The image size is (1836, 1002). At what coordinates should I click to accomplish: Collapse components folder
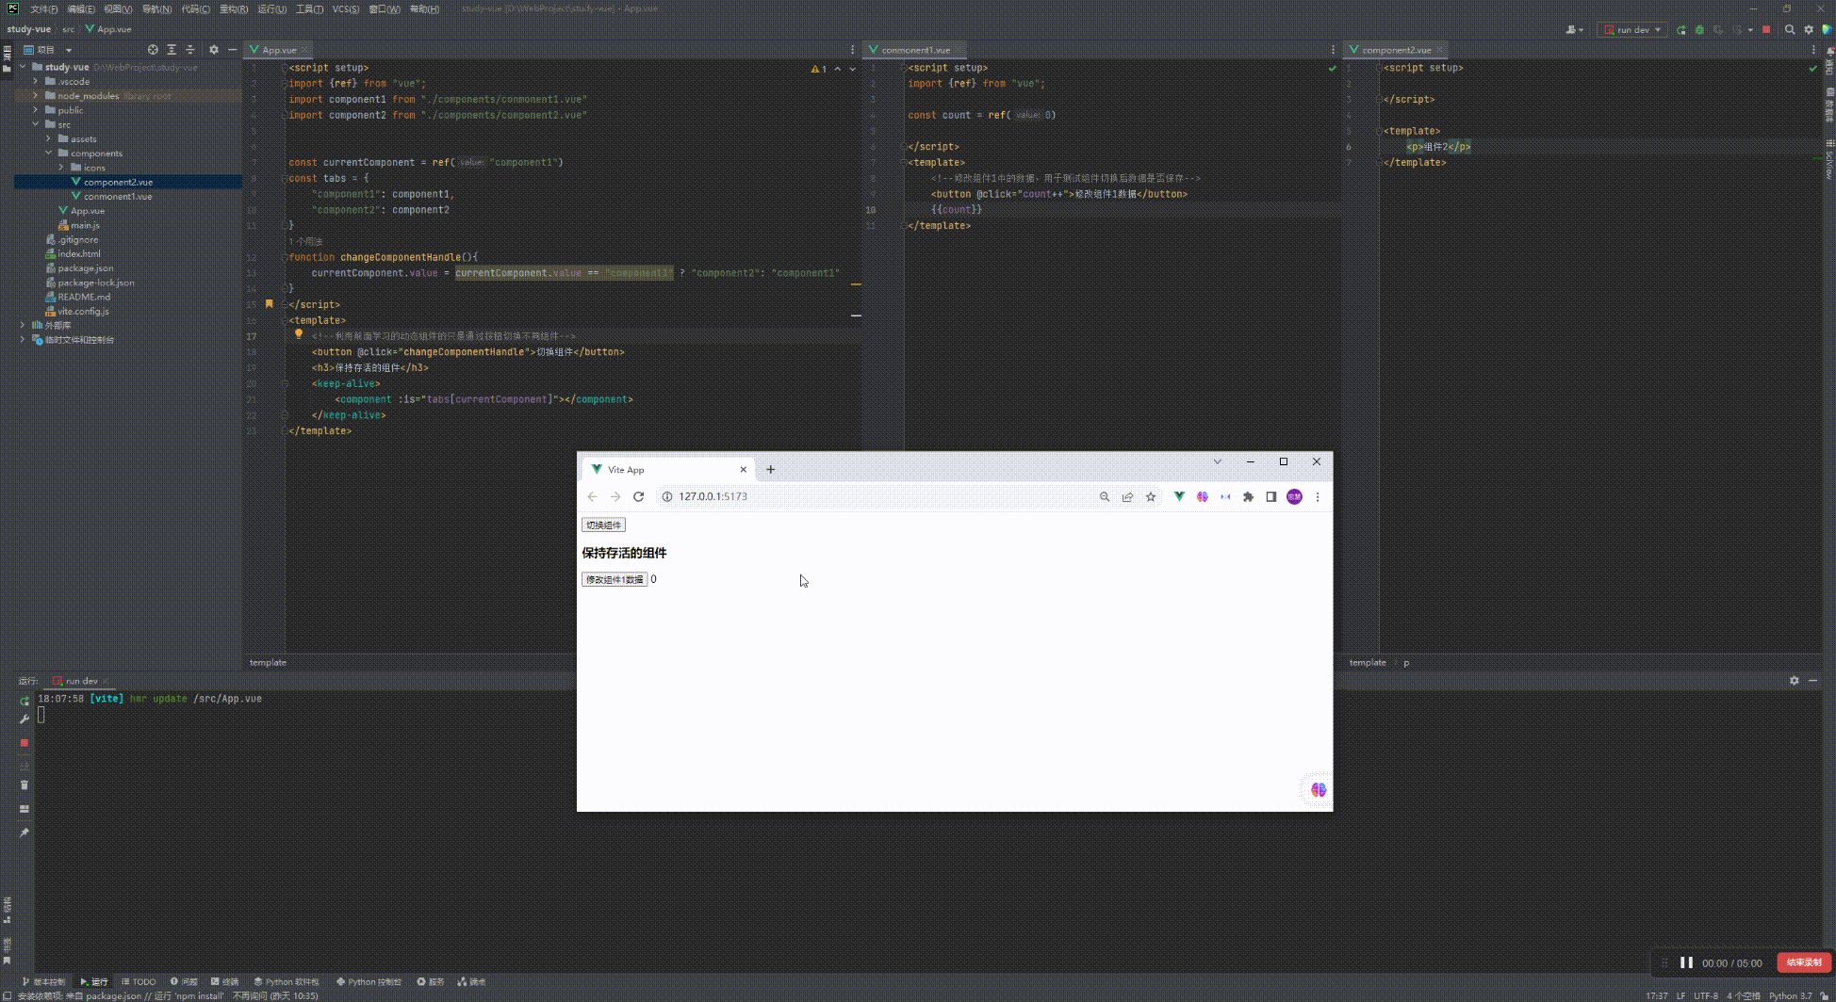(49, 153)
